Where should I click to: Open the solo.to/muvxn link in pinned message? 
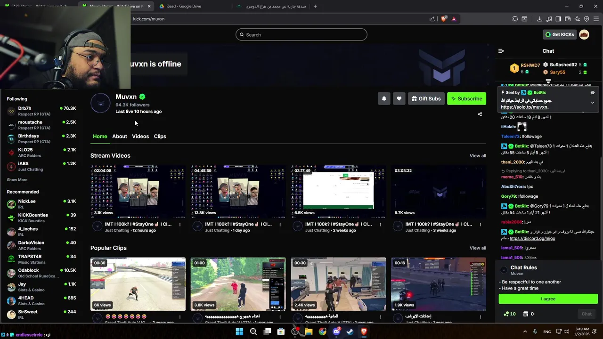(525, 107)
